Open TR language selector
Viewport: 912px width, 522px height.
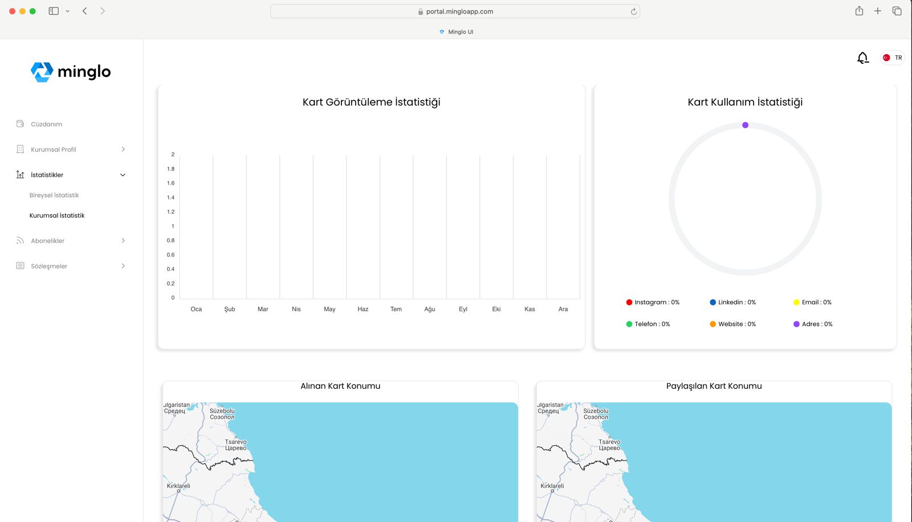892,58
